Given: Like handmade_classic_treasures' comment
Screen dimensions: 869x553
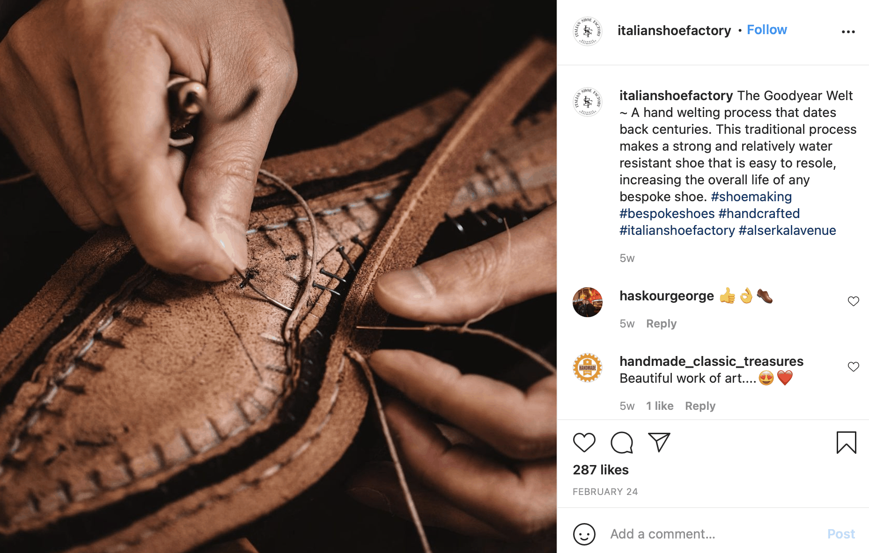Looking at the screenshot, I should pos(853,367).
